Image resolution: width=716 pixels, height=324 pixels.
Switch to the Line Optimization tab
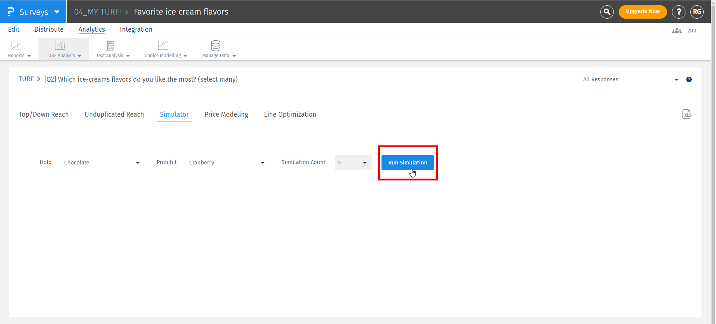click(x=290, y=114)
